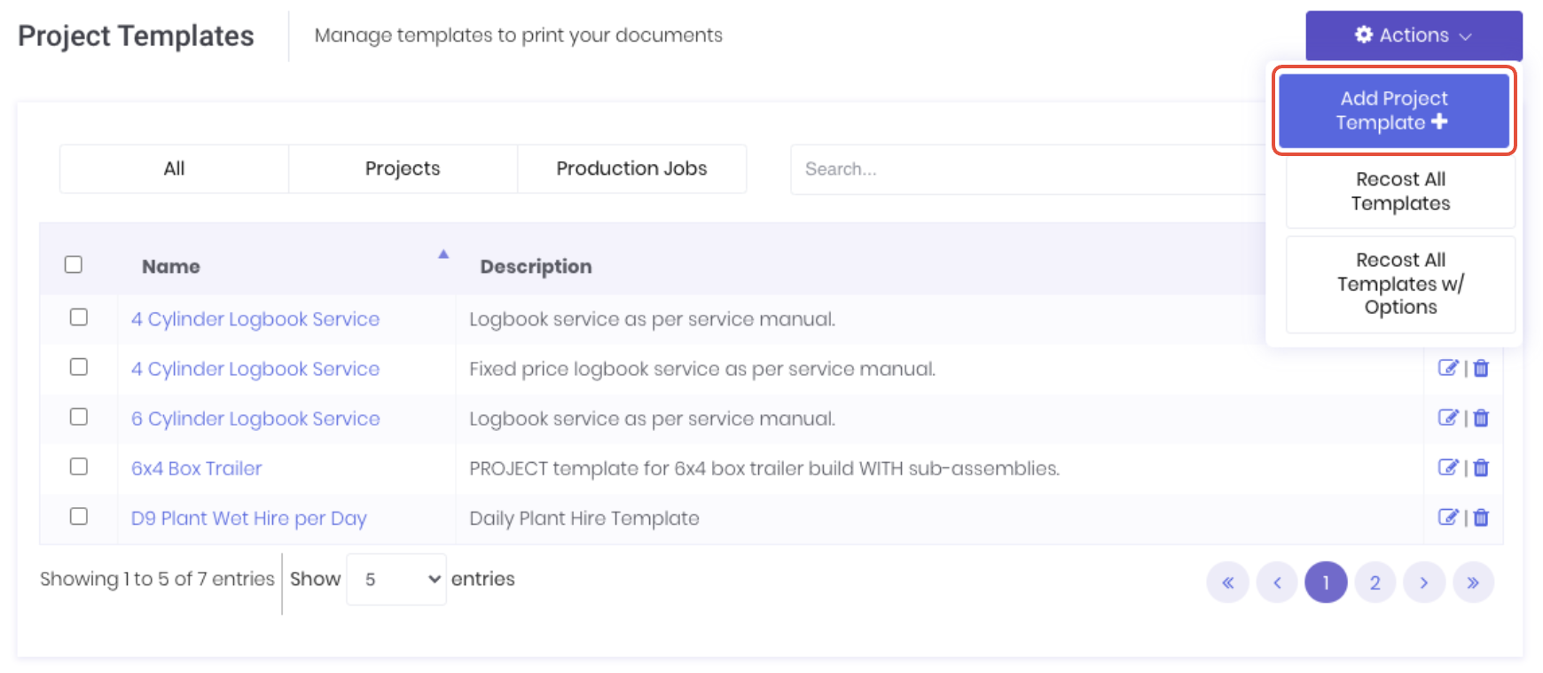This screenshot has height=673, width=1543.
Task: Open the 6x4 Box Trailer link
Action: pyautogui.click(x=197, y=468)
